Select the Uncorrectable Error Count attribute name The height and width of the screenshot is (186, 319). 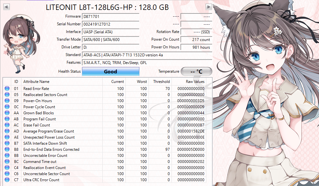tap(45, 156)
